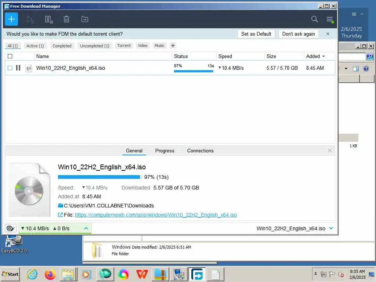Select the Active (1) filter tab

pyautogui.click(x=35, y=46)
